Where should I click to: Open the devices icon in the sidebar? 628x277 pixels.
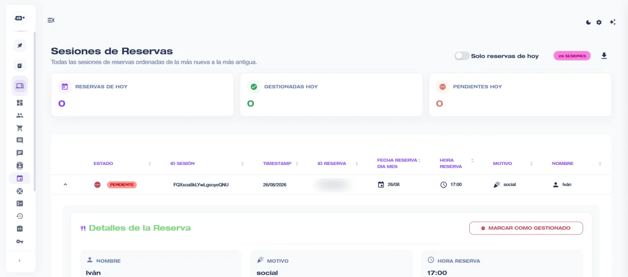20,86
